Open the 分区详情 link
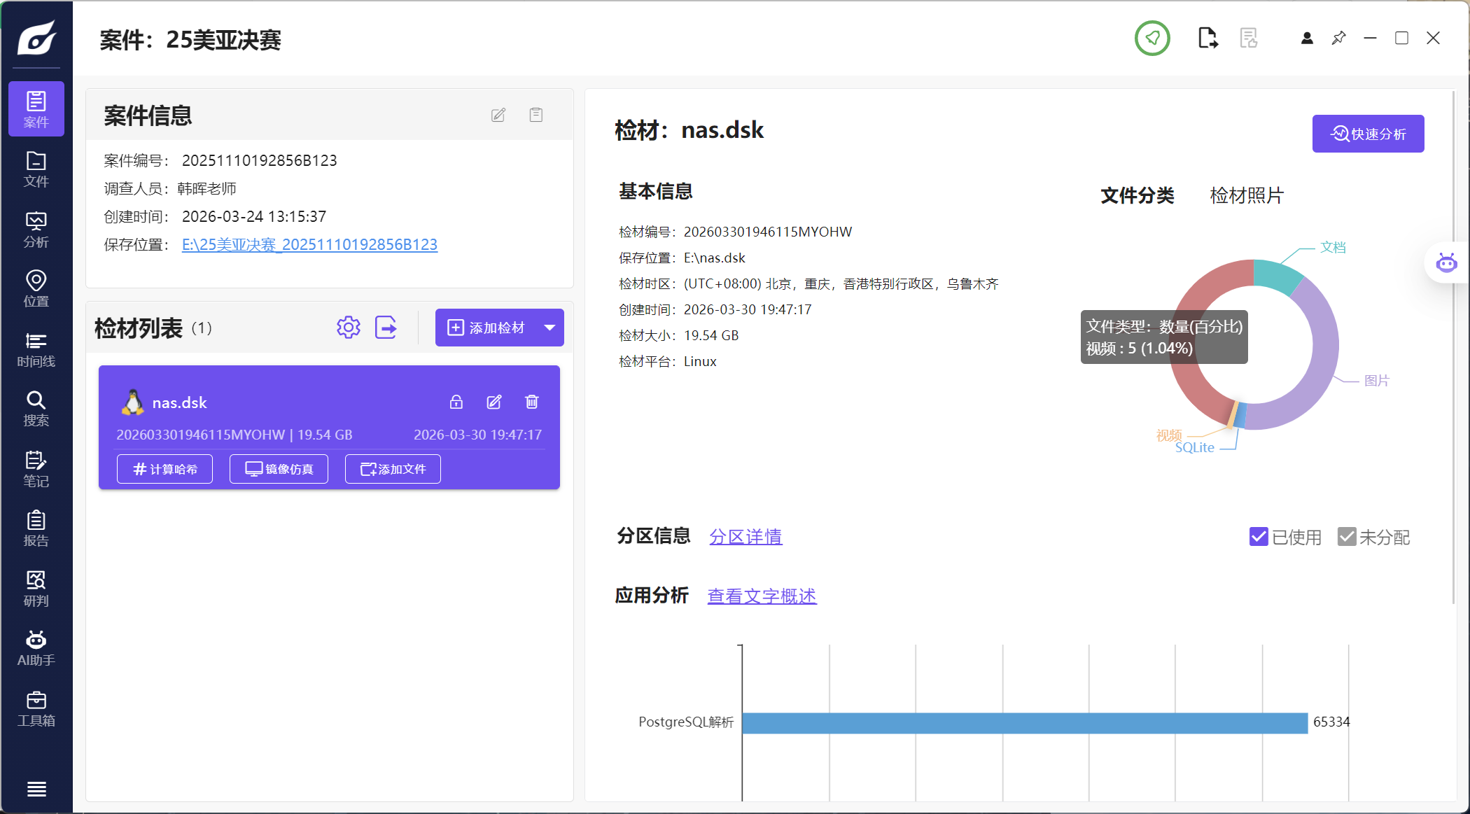The image size is (1470, 814). 745,537
